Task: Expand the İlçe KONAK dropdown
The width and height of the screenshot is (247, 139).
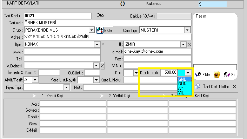Action: 97,45
